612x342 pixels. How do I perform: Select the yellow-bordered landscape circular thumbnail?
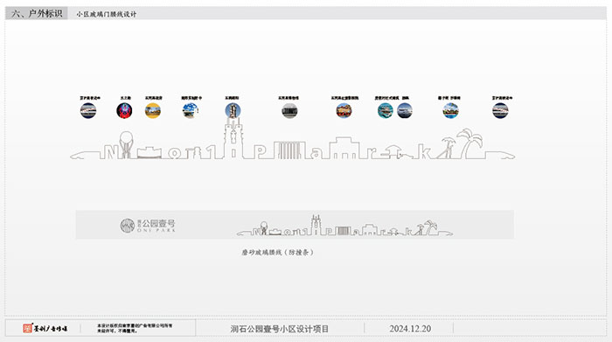153,110
